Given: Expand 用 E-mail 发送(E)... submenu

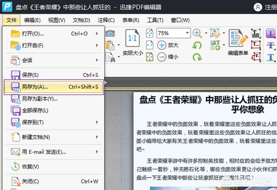Looking at the screenshot, I should pos(54,152).
